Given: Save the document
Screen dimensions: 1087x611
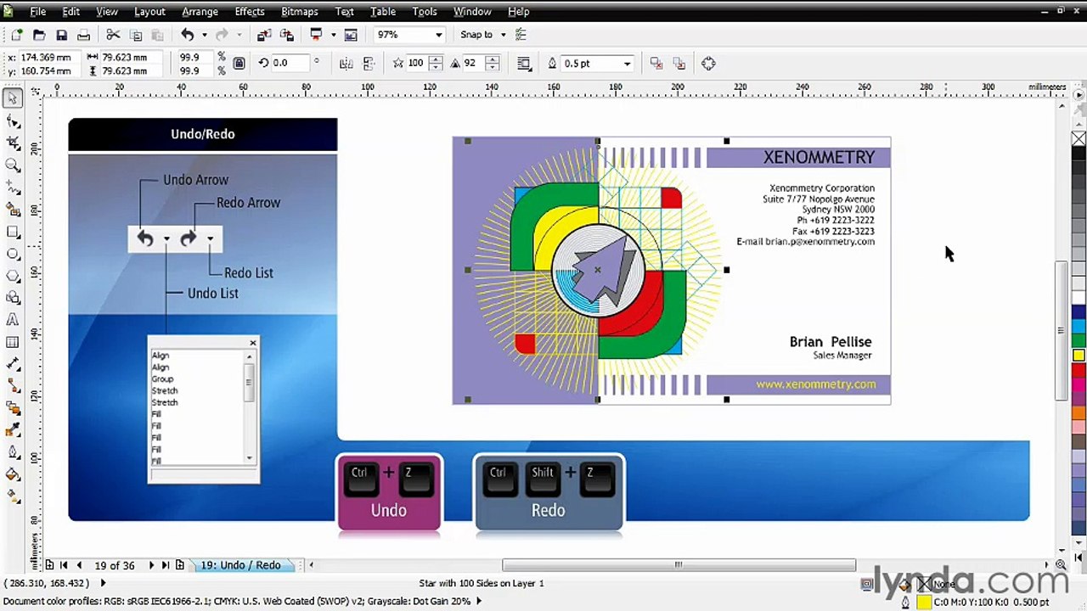Looking at the screenshot, I should pyautogui.click(x=61, y=35).
